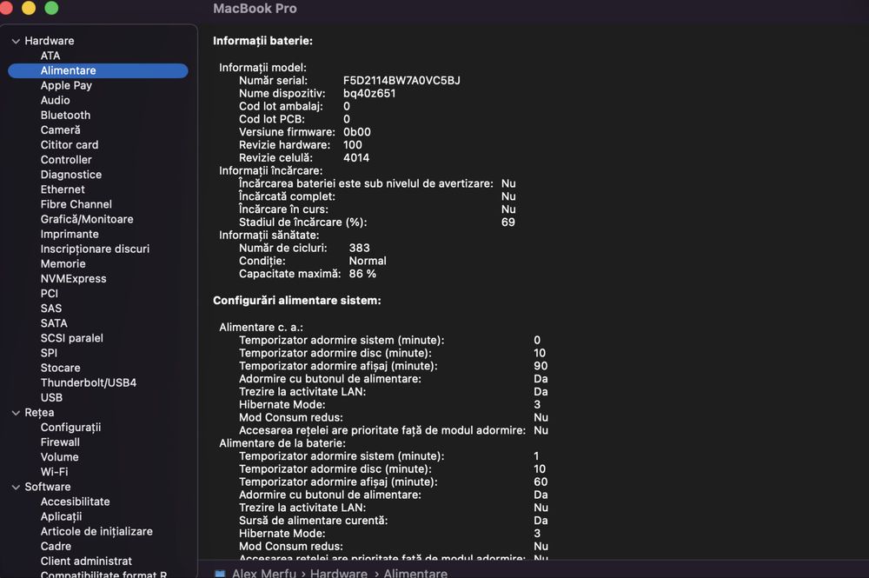
Task: Click the Hardware section label
Action: pyautogui.click(x=50, y=41)
